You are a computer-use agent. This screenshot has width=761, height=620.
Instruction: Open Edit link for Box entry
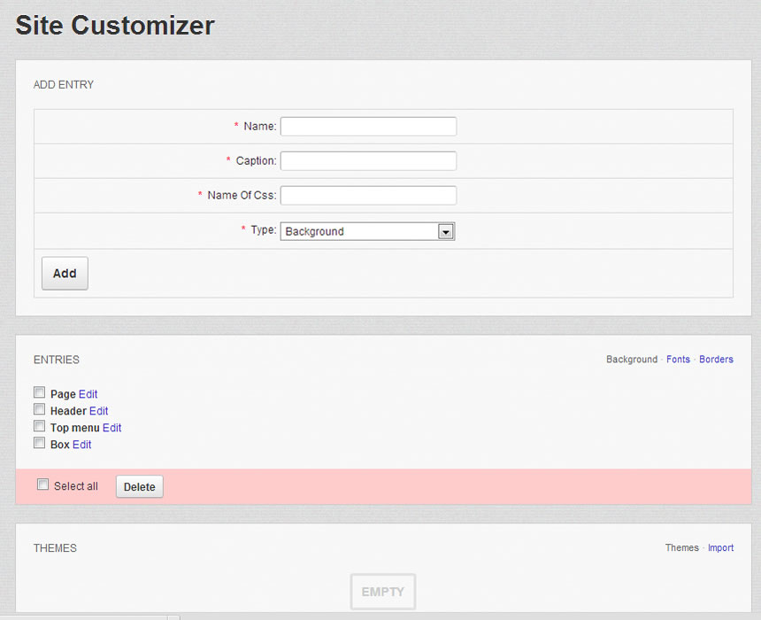(81, 445)
